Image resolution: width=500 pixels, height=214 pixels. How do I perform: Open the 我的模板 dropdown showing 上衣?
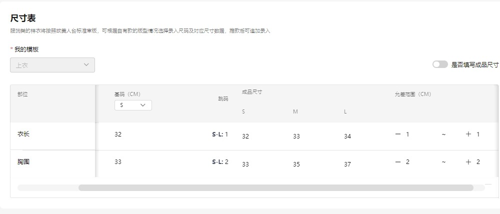(52, 65)
